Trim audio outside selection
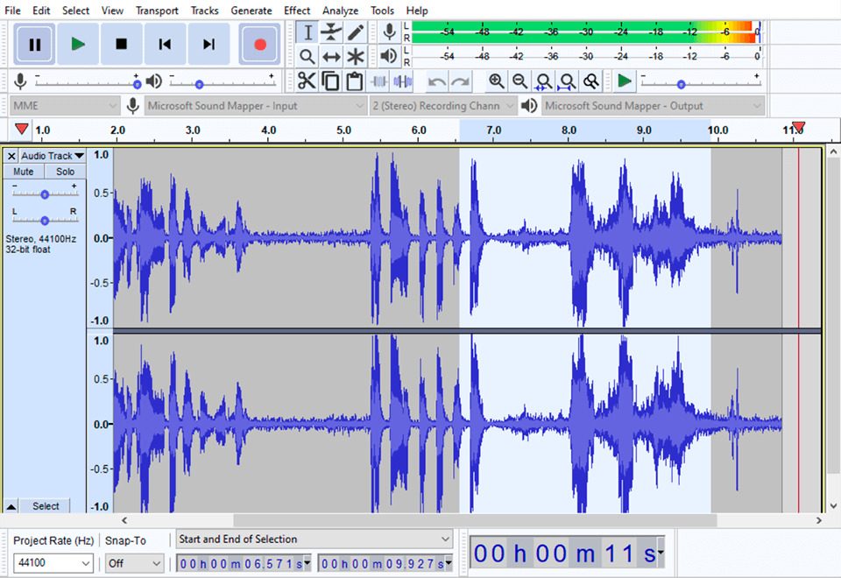Image resolution: width=841 pixels, height=578 pixels. 380,81
